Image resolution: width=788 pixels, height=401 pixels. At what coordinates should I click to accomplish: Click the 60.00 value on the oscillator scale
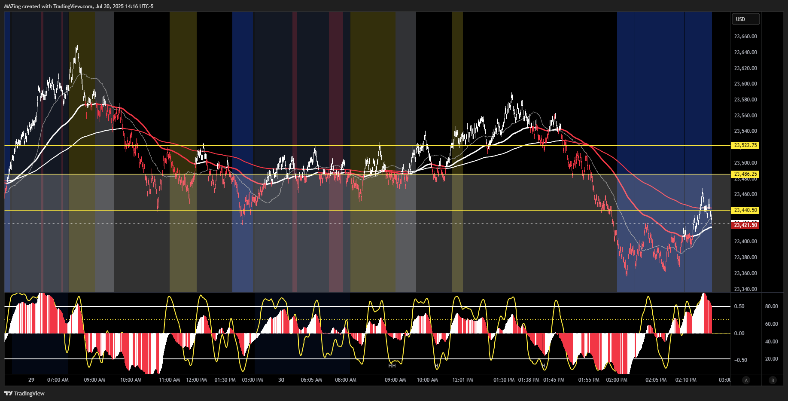[x=771, y=324]
